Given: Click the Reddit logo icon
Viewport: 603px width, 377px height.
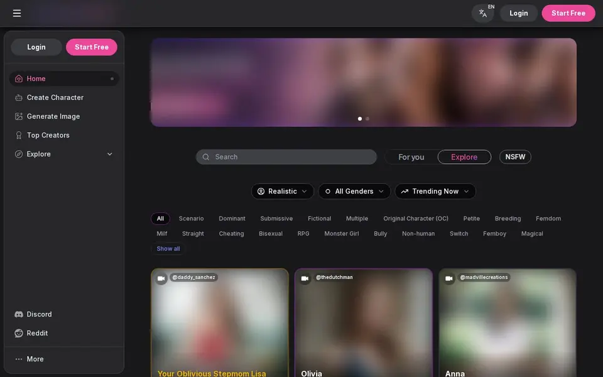Looking at the screenshot, I should tap(18, 333).
